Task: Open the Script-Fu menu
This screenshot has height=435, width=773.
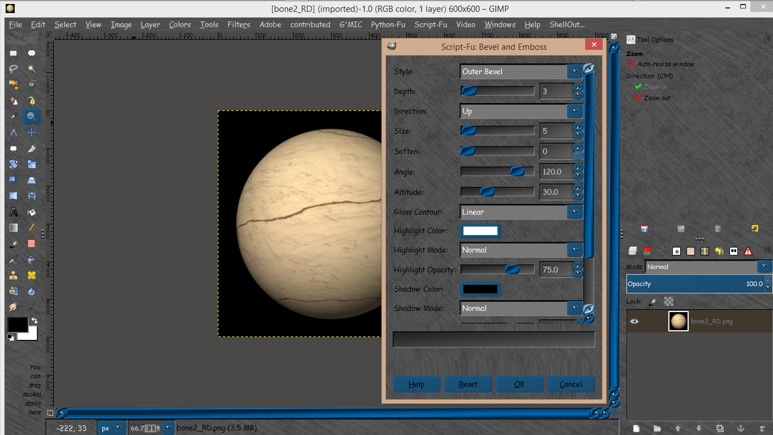Action: 430,24
